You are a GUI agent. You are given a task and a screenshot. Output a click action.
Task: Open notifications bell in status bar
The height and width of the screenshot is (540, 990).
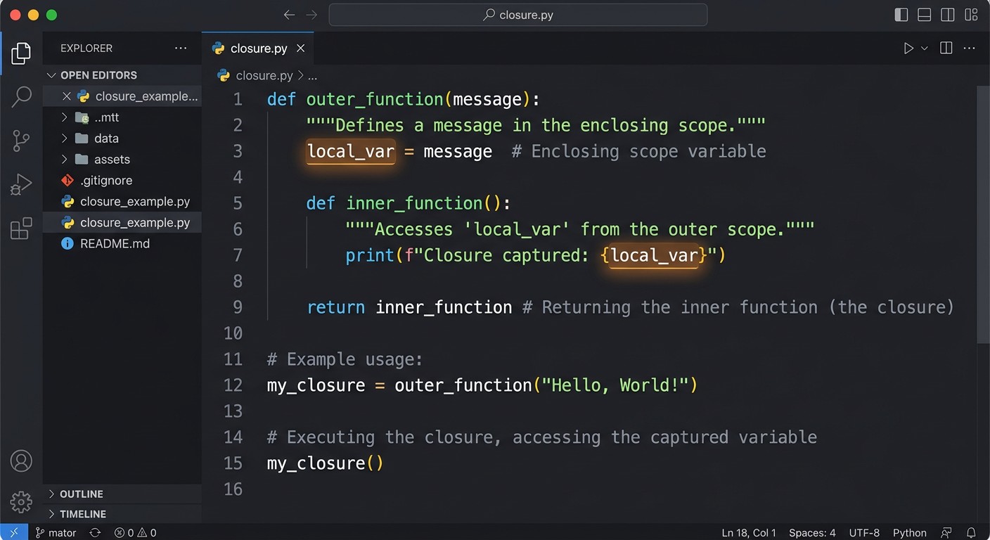click(x=971, y=532)
